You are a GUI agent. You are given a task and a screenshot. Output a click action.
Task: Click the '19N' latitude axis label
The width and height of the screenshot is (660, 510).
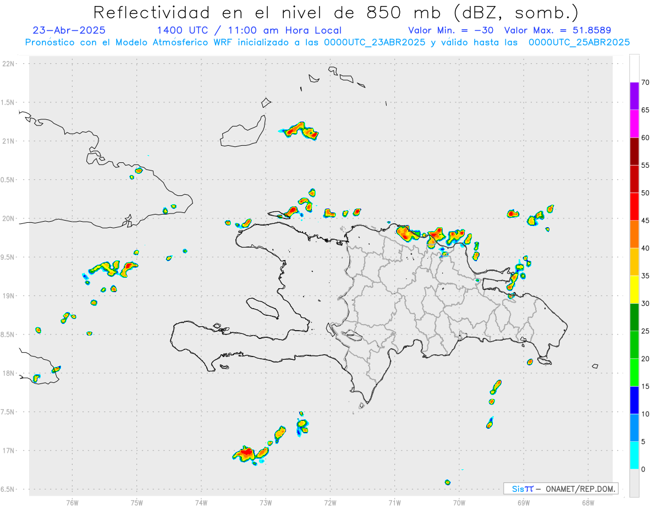click(x=9, y=296)
